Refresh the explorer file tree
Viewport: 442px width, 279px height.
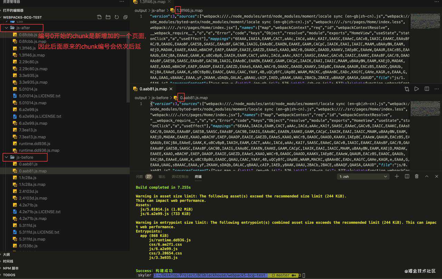(116, 17)
